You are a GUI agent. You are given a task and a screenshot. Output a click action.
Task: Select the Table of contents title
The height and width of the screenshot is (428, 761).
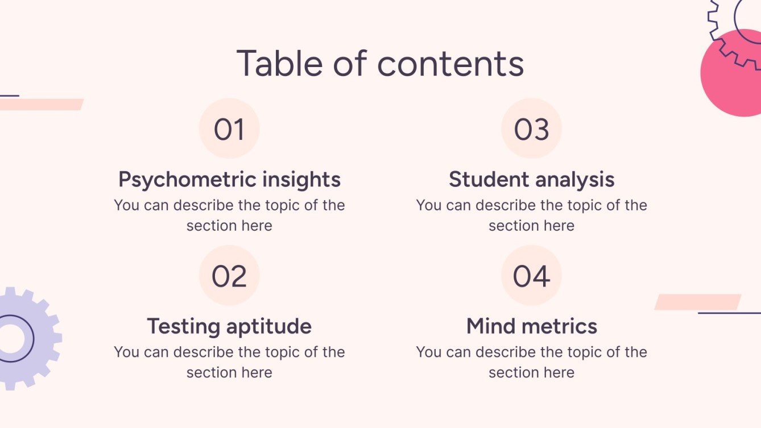pyautogui.click(x=380, y=63)
